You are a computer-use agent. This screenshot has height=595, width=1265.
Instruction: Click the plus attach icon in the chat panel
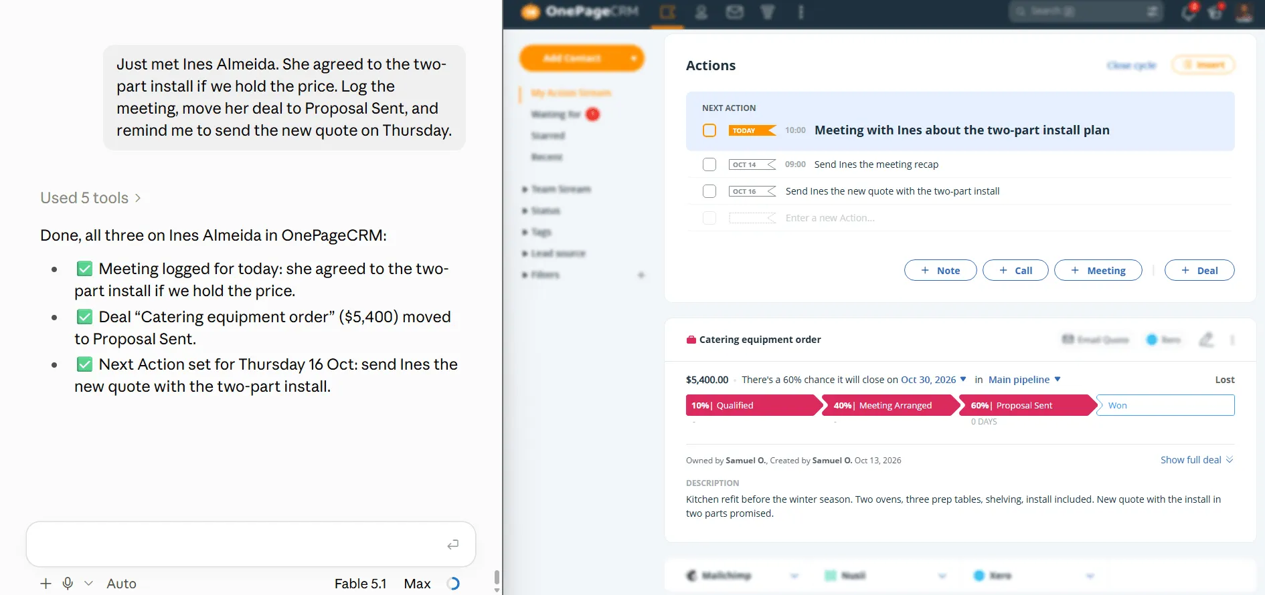point(46,584)
